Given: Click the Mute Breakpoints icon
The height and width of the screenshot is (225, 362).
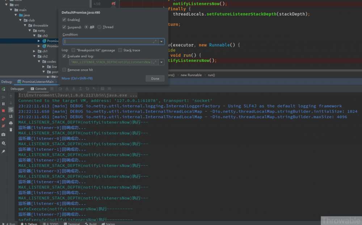Looking at the screenshot, I should tap(3, 126).
